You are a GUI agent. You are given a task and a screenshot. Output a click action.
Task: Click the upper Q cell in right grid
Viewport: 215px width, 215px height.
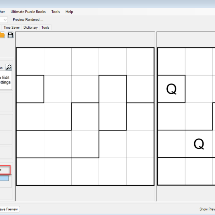(171, 89)
